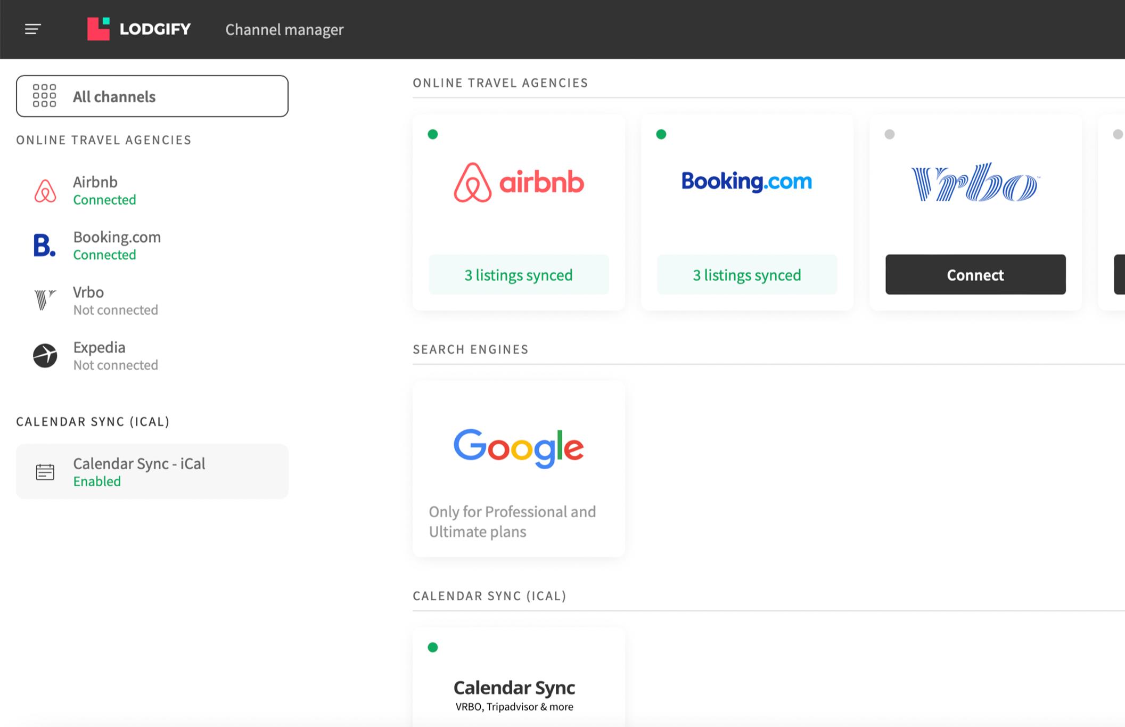This screenshot has height=727, width=1125.
Task: Open the hamburger menu icon
Action: tap(32, 29)
